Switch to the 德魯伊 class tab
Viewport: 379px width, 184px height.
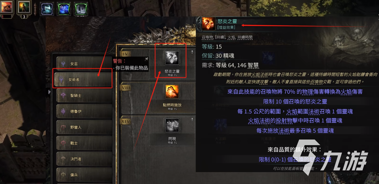(x=84, y=111)
